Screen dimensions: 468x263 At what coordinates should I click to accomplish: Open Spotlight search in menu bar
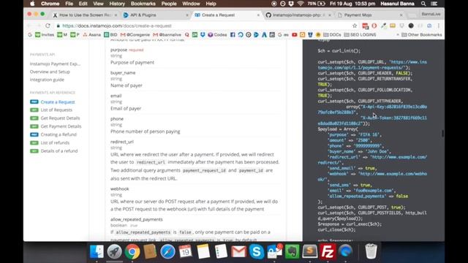[423, 4]
